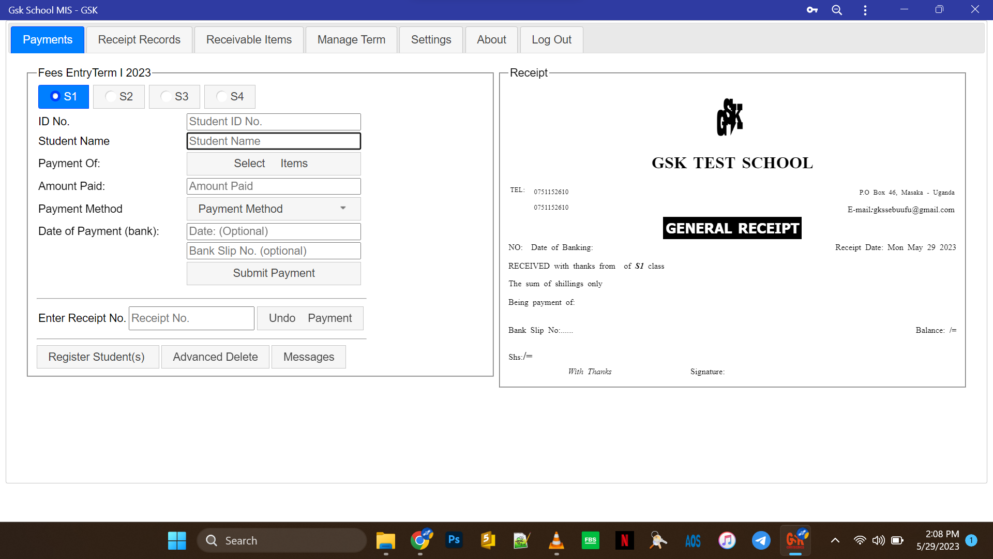
Task: Expand the Payment Method dropdown
Action: point(274,209)
